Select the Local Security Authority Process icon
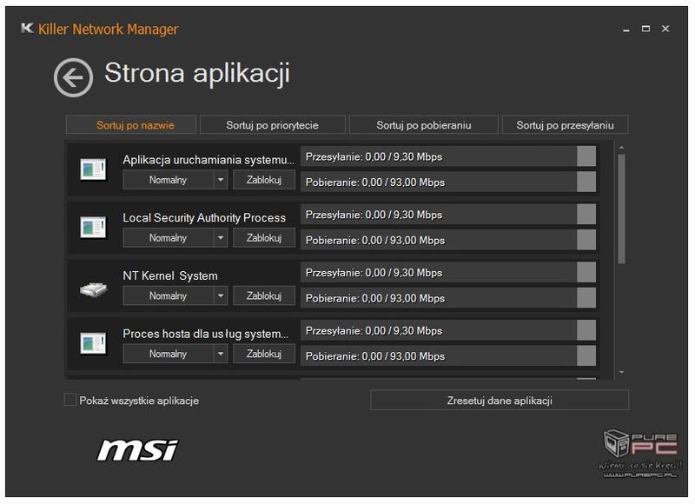Screen dimensions: 695x504 (93, 228)
